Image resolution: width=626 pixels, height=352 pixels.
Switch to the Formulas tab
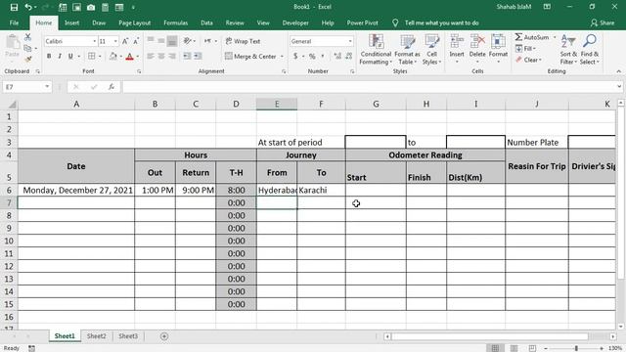tap(176, 22)
